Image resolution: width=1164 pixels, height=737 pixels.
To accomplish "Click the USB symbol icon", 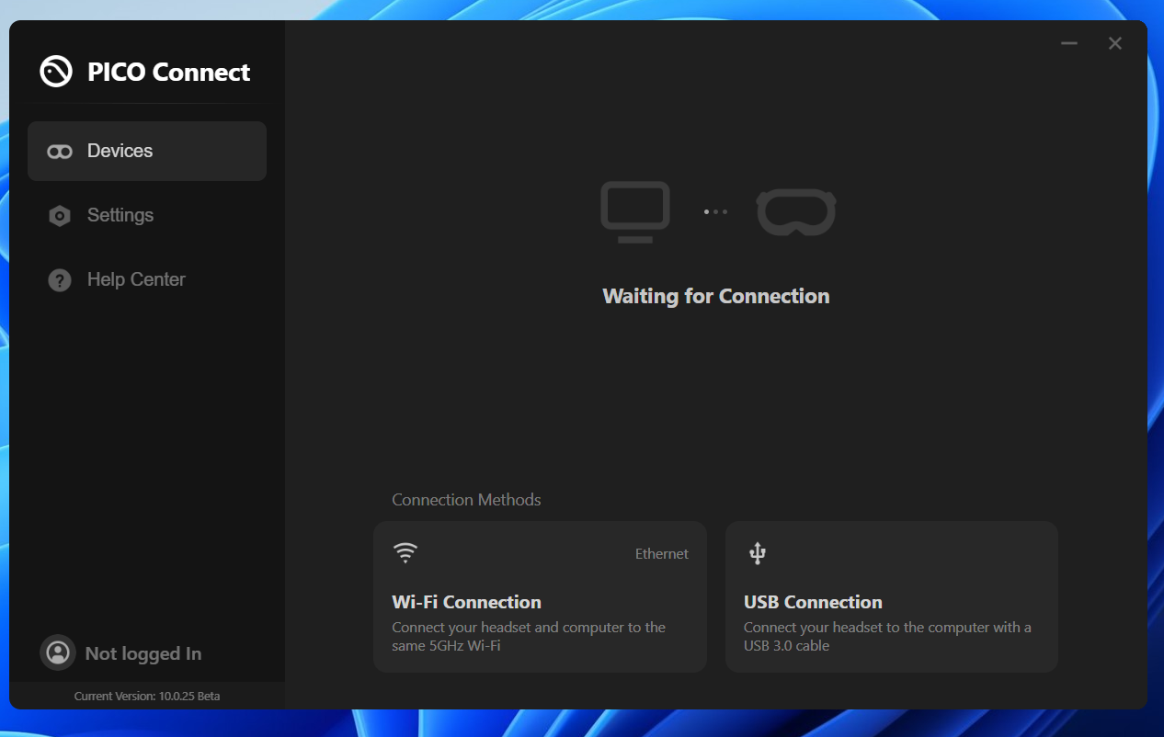I will (758, 552).
